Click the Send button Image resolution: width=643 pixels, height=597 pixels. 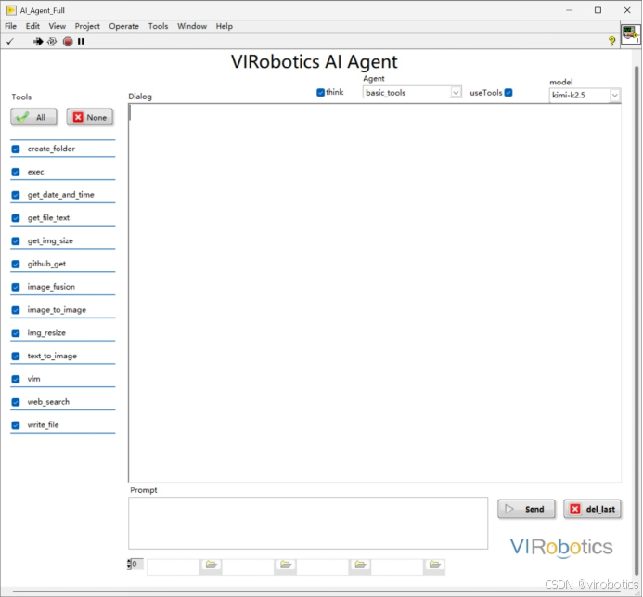click(526, 509)
